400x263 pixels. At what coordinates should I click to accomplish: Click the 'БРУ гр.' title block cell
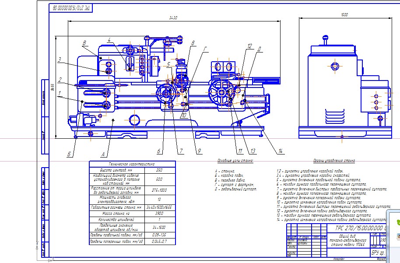click(378, 253)
